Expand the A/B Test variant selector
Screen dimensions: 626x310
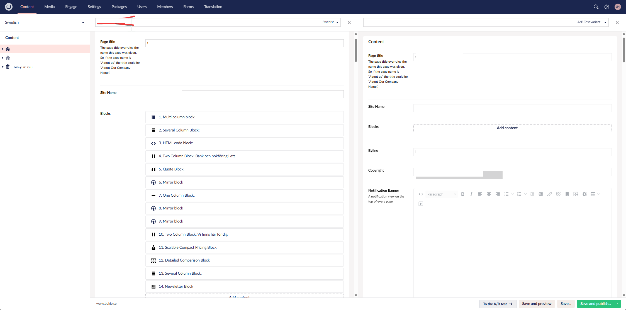point(592,22)
